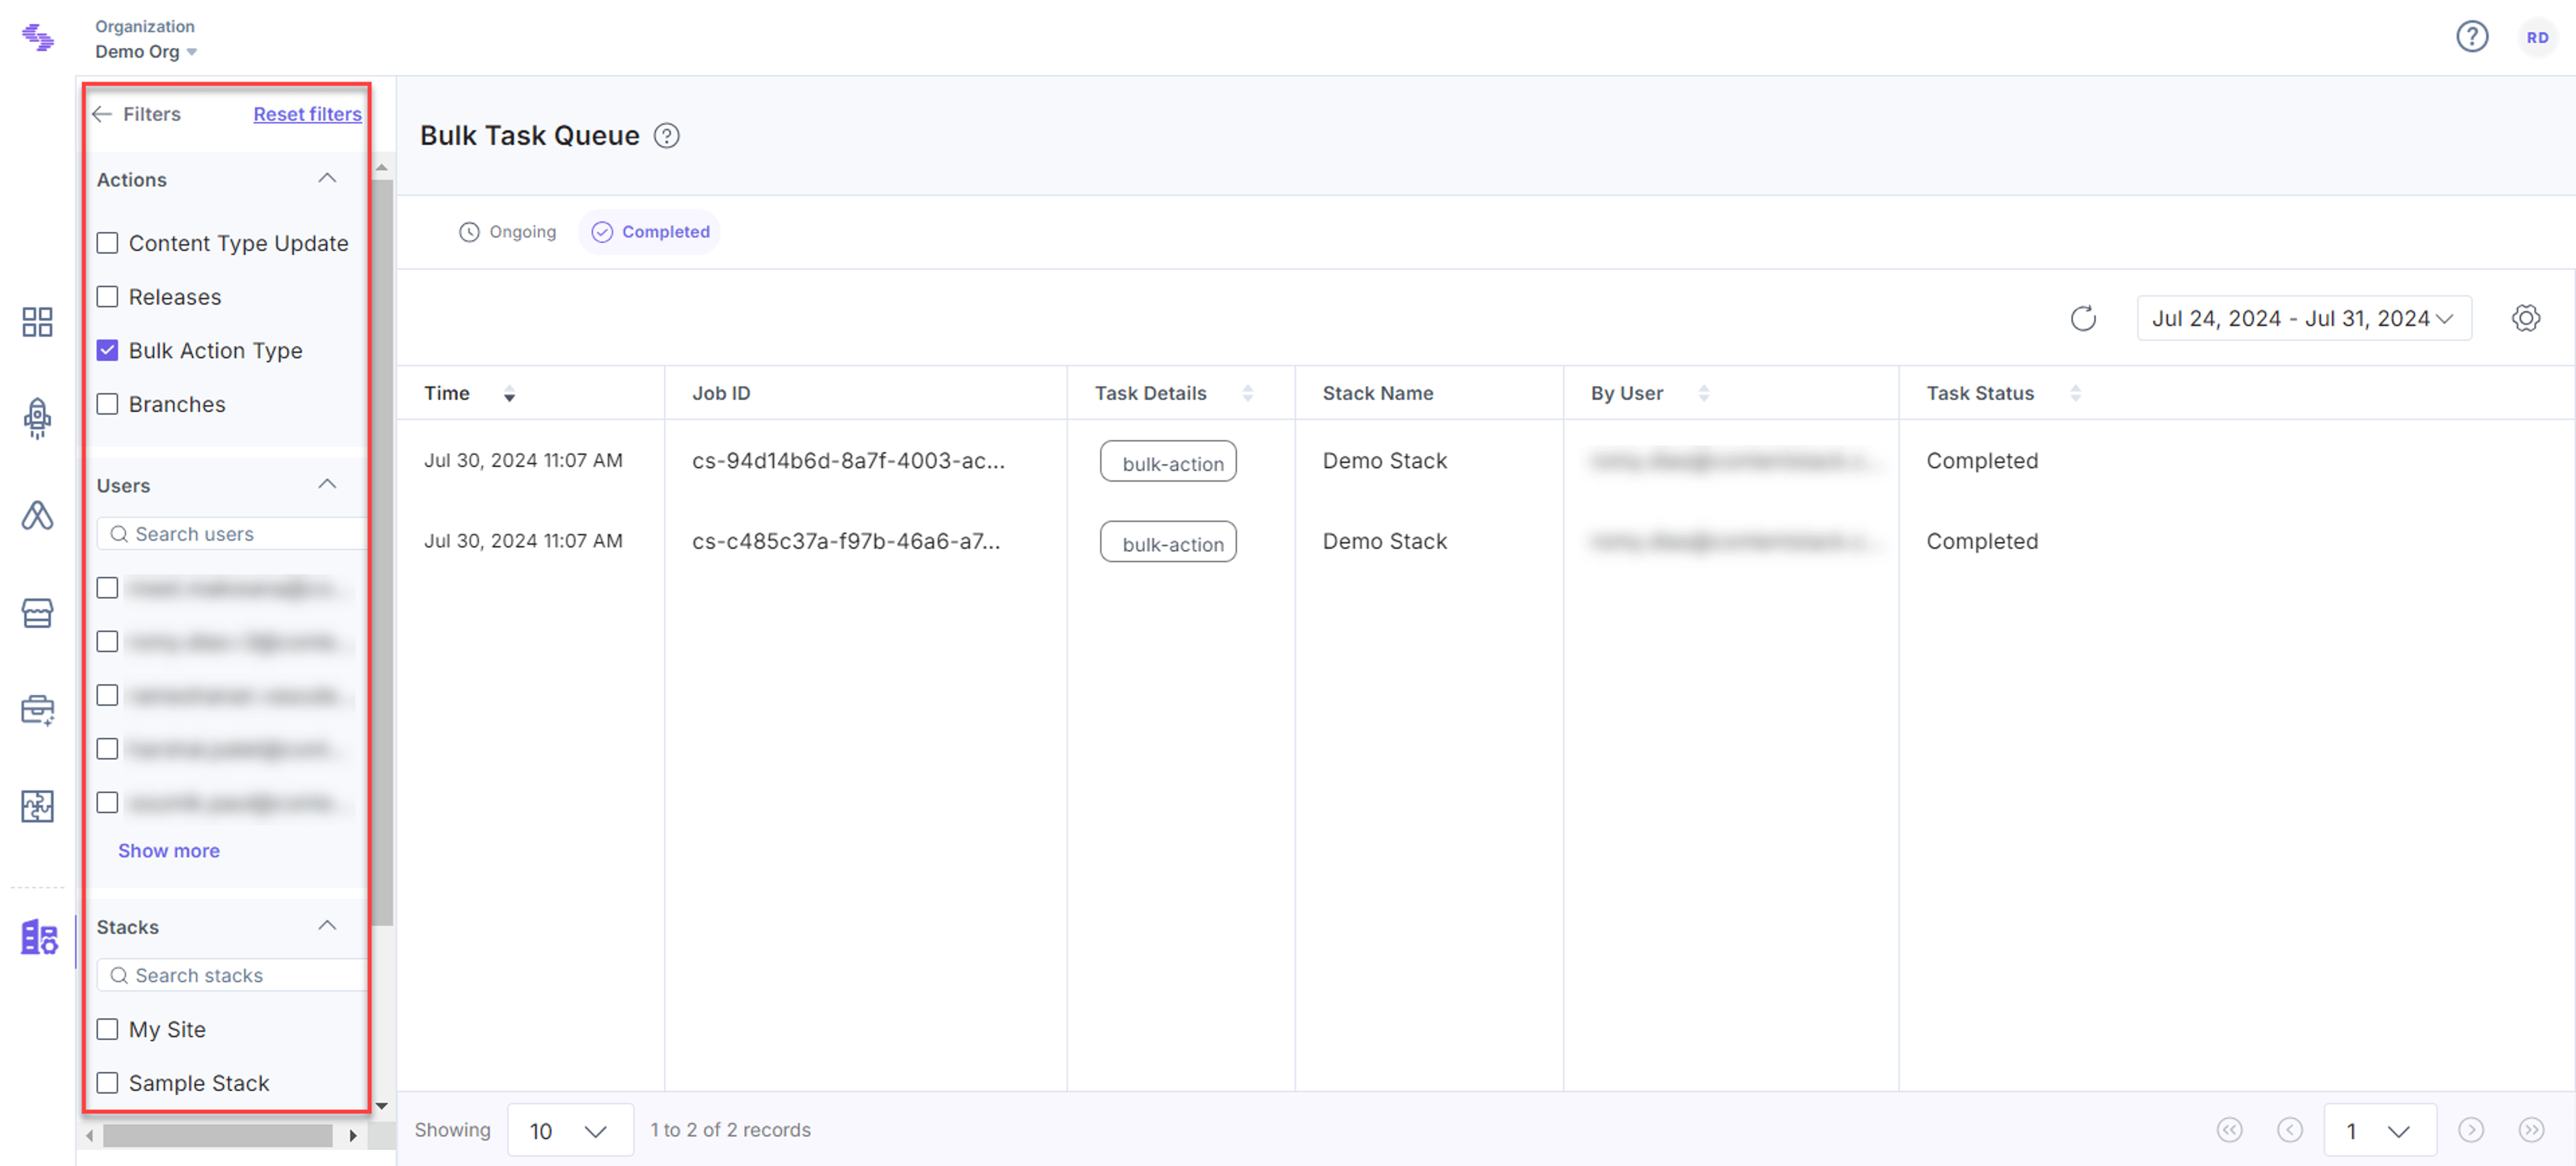Collapse the Actions filter section

click(x=327, y=179)
